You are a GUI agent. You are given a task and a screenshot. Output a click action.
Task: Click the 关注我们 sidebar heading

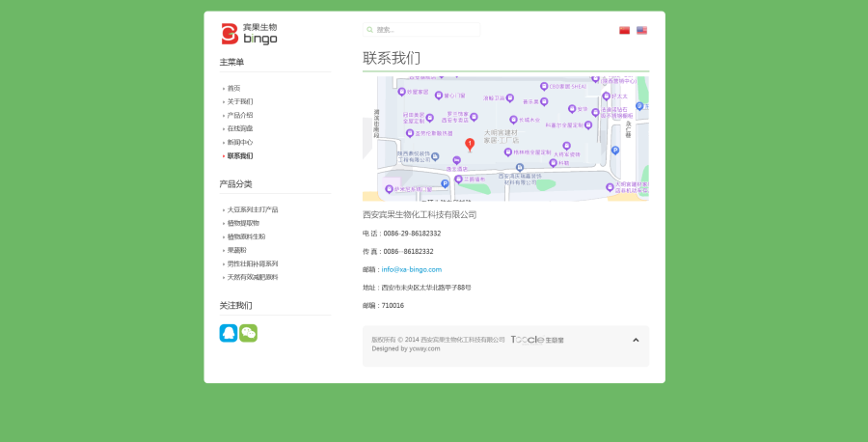236,306
